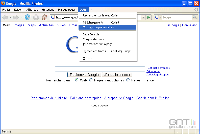Image resolution: width=200 pixels, height=134 pixels.
Task: Choose Rechercher sur le Web
Action: (x=107, y=15)
